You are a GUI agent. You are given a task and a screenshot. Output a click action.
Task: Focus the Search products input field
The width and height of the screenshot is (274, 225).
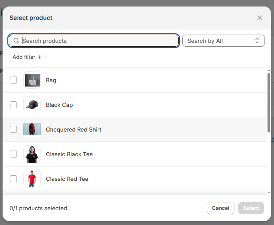(x=100, y=41)
